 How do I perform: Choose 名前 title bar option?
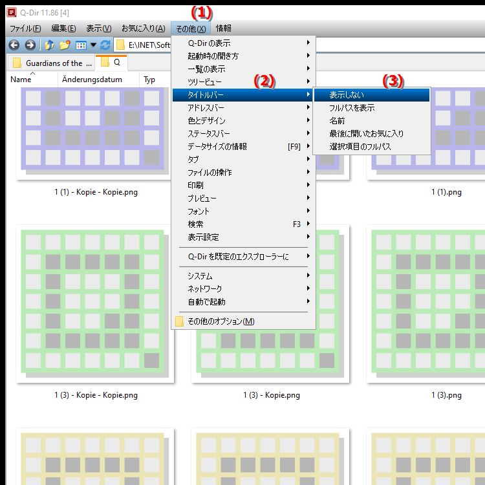point(372,121)
